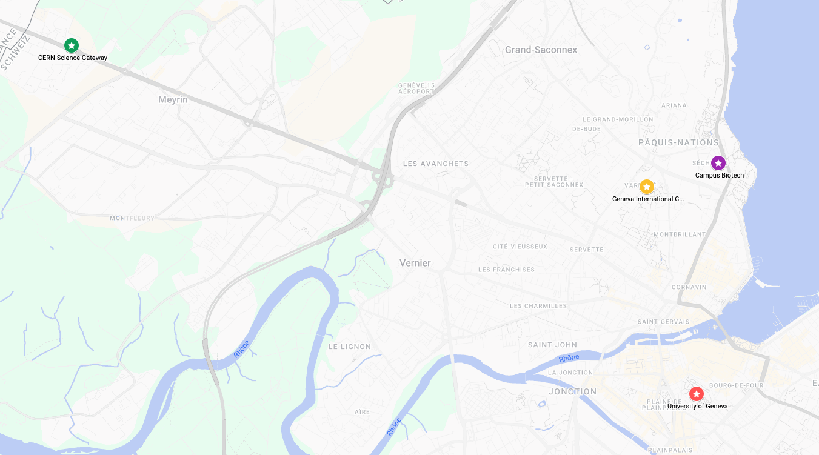
Task: Click the Pâquis-Nations district label
Action: (678, 142)
